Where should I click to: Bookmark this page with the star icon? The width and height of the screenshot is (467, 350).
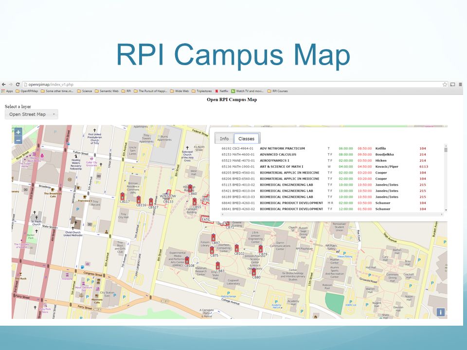click(445, 85)
